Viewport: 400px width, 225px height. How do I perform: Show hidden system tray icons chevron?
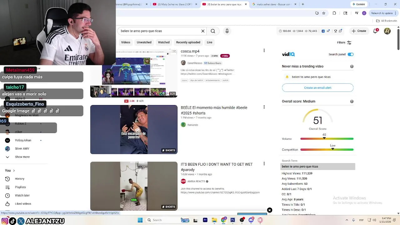[347, 220]
